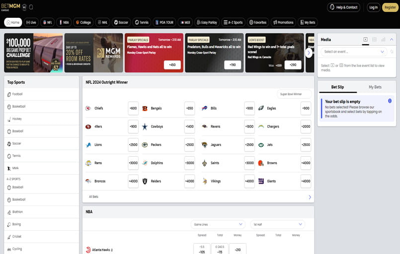
Task: Click the Register button
Action: click(390, 7)
